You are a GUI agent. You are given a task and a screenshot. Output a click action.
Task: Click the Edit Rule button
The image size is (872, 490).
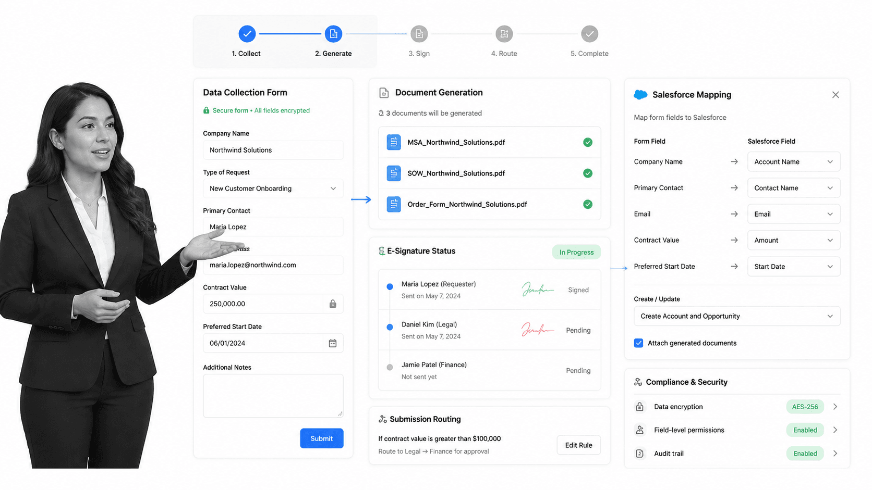[579, 445]
